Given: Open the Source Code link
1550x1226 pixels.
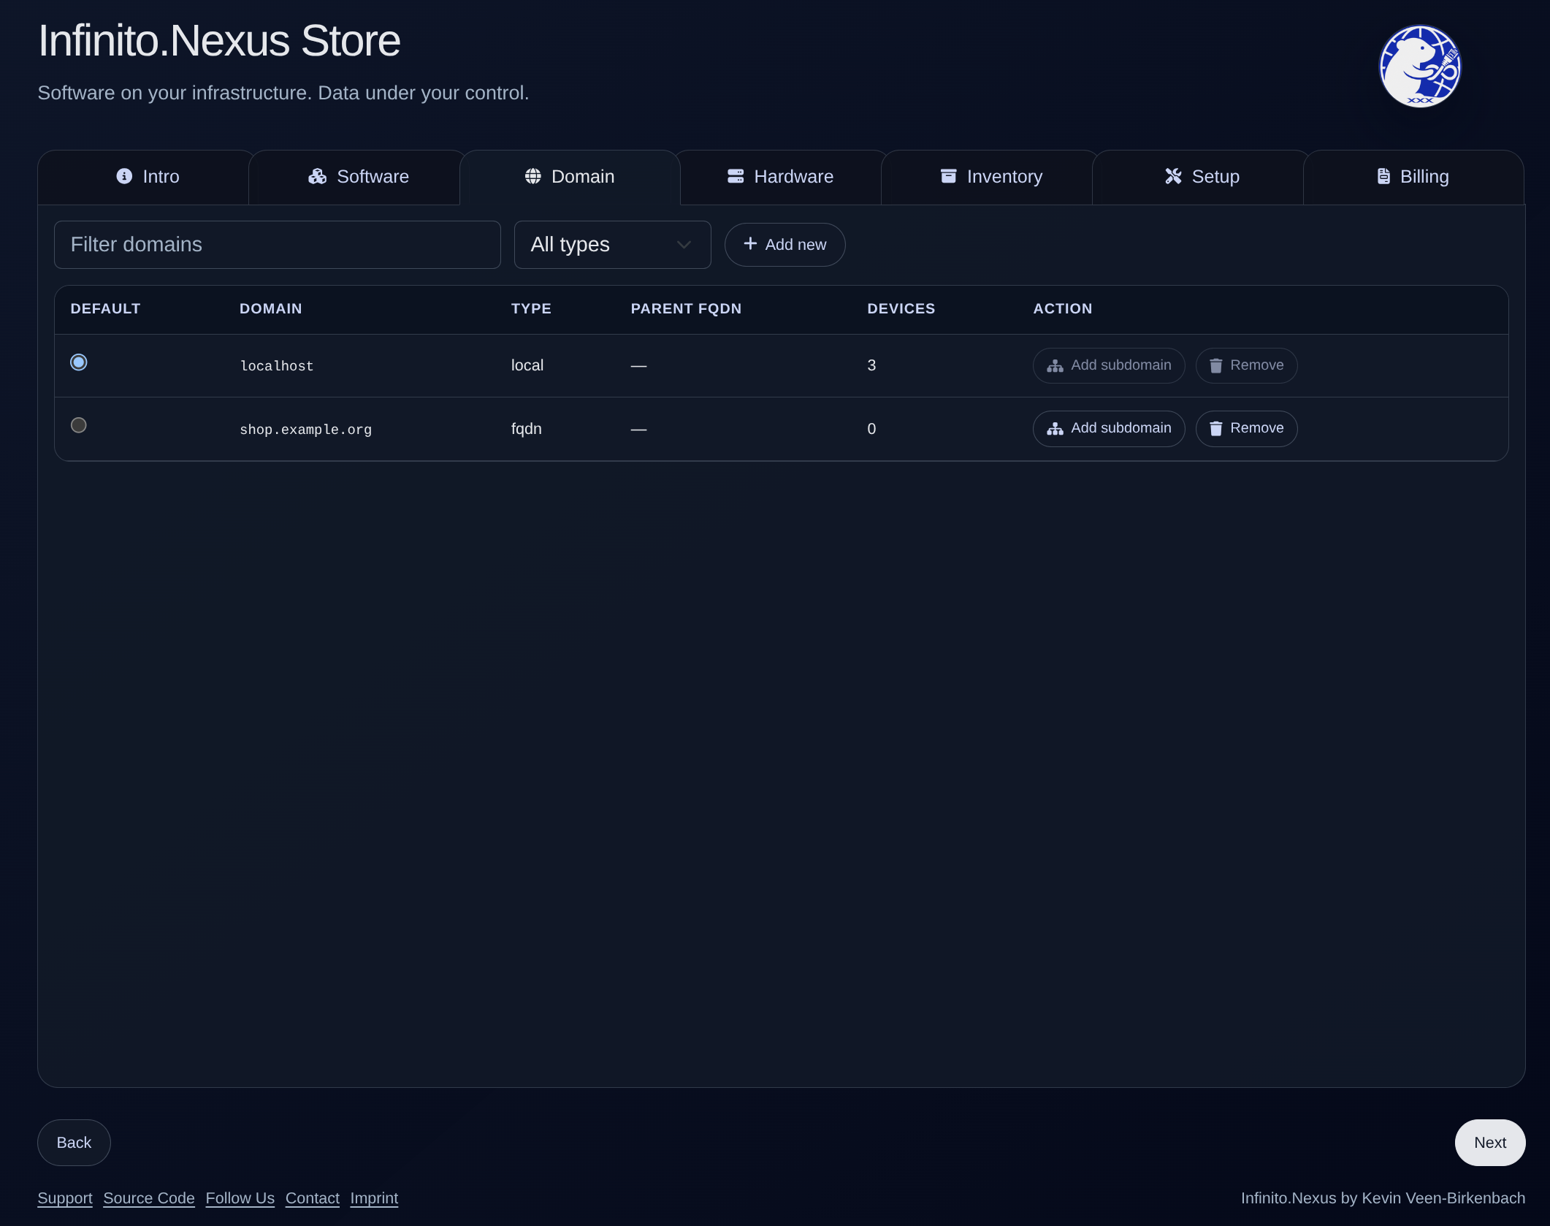Looking at the screenshot, I should (149, 1198).
